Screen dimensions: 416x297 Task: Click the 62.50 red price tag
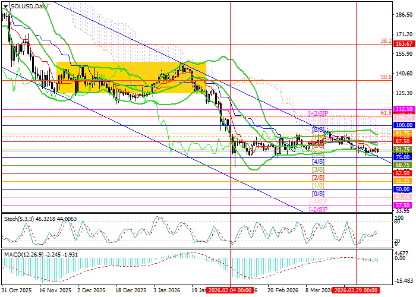click(404, 173)
